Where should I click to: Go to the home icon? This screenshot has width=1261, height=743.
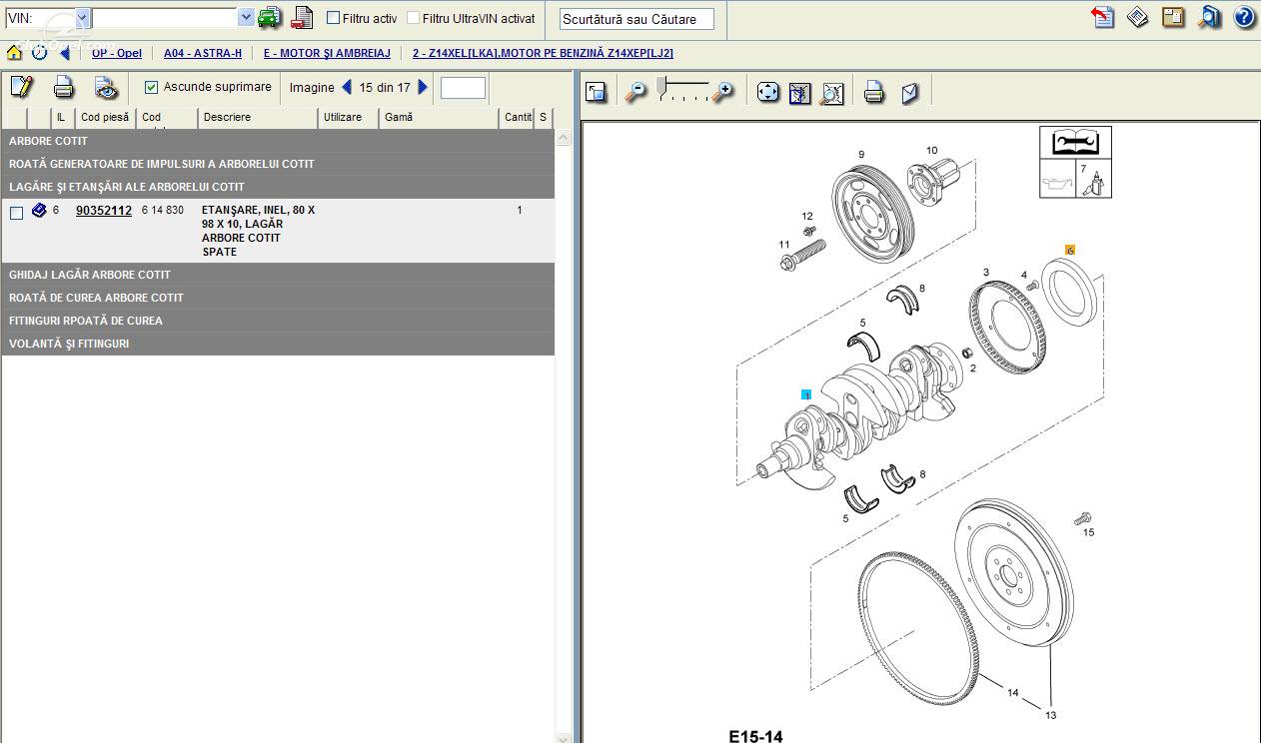(14, 53)
